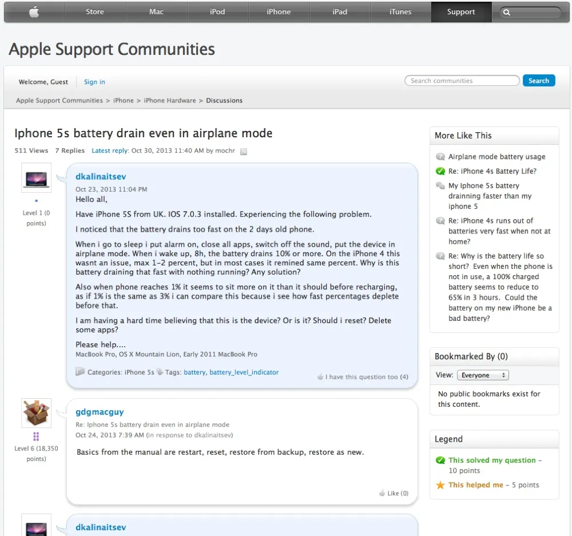Click the orange star icon in Legend
The height and width of the screenshot is (536, 572).
440,485
